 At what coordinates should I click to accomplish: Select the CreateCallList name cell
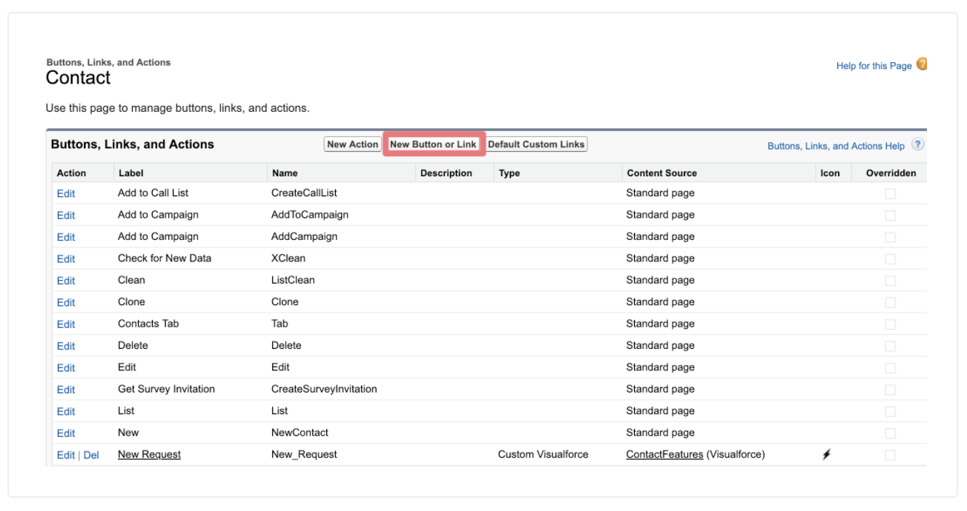click(304, 193)
